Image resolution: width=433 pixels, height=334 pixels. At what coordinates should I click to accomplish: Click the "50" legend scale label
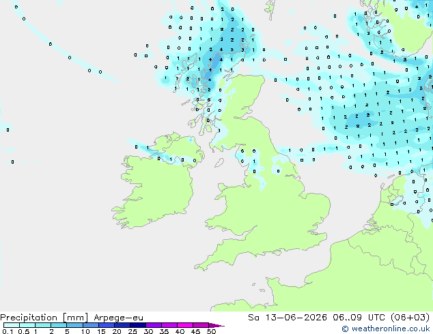coord(211,331)
